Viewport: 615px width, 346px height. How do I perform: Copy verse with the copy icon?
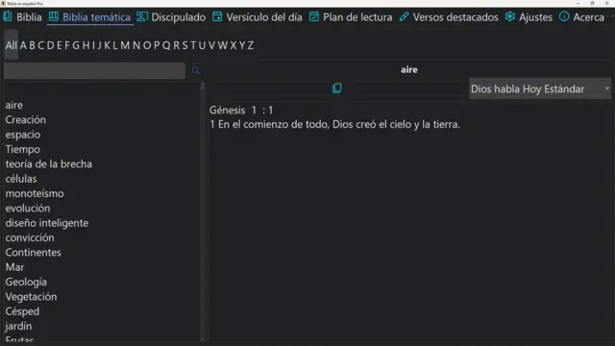(337, 88)
